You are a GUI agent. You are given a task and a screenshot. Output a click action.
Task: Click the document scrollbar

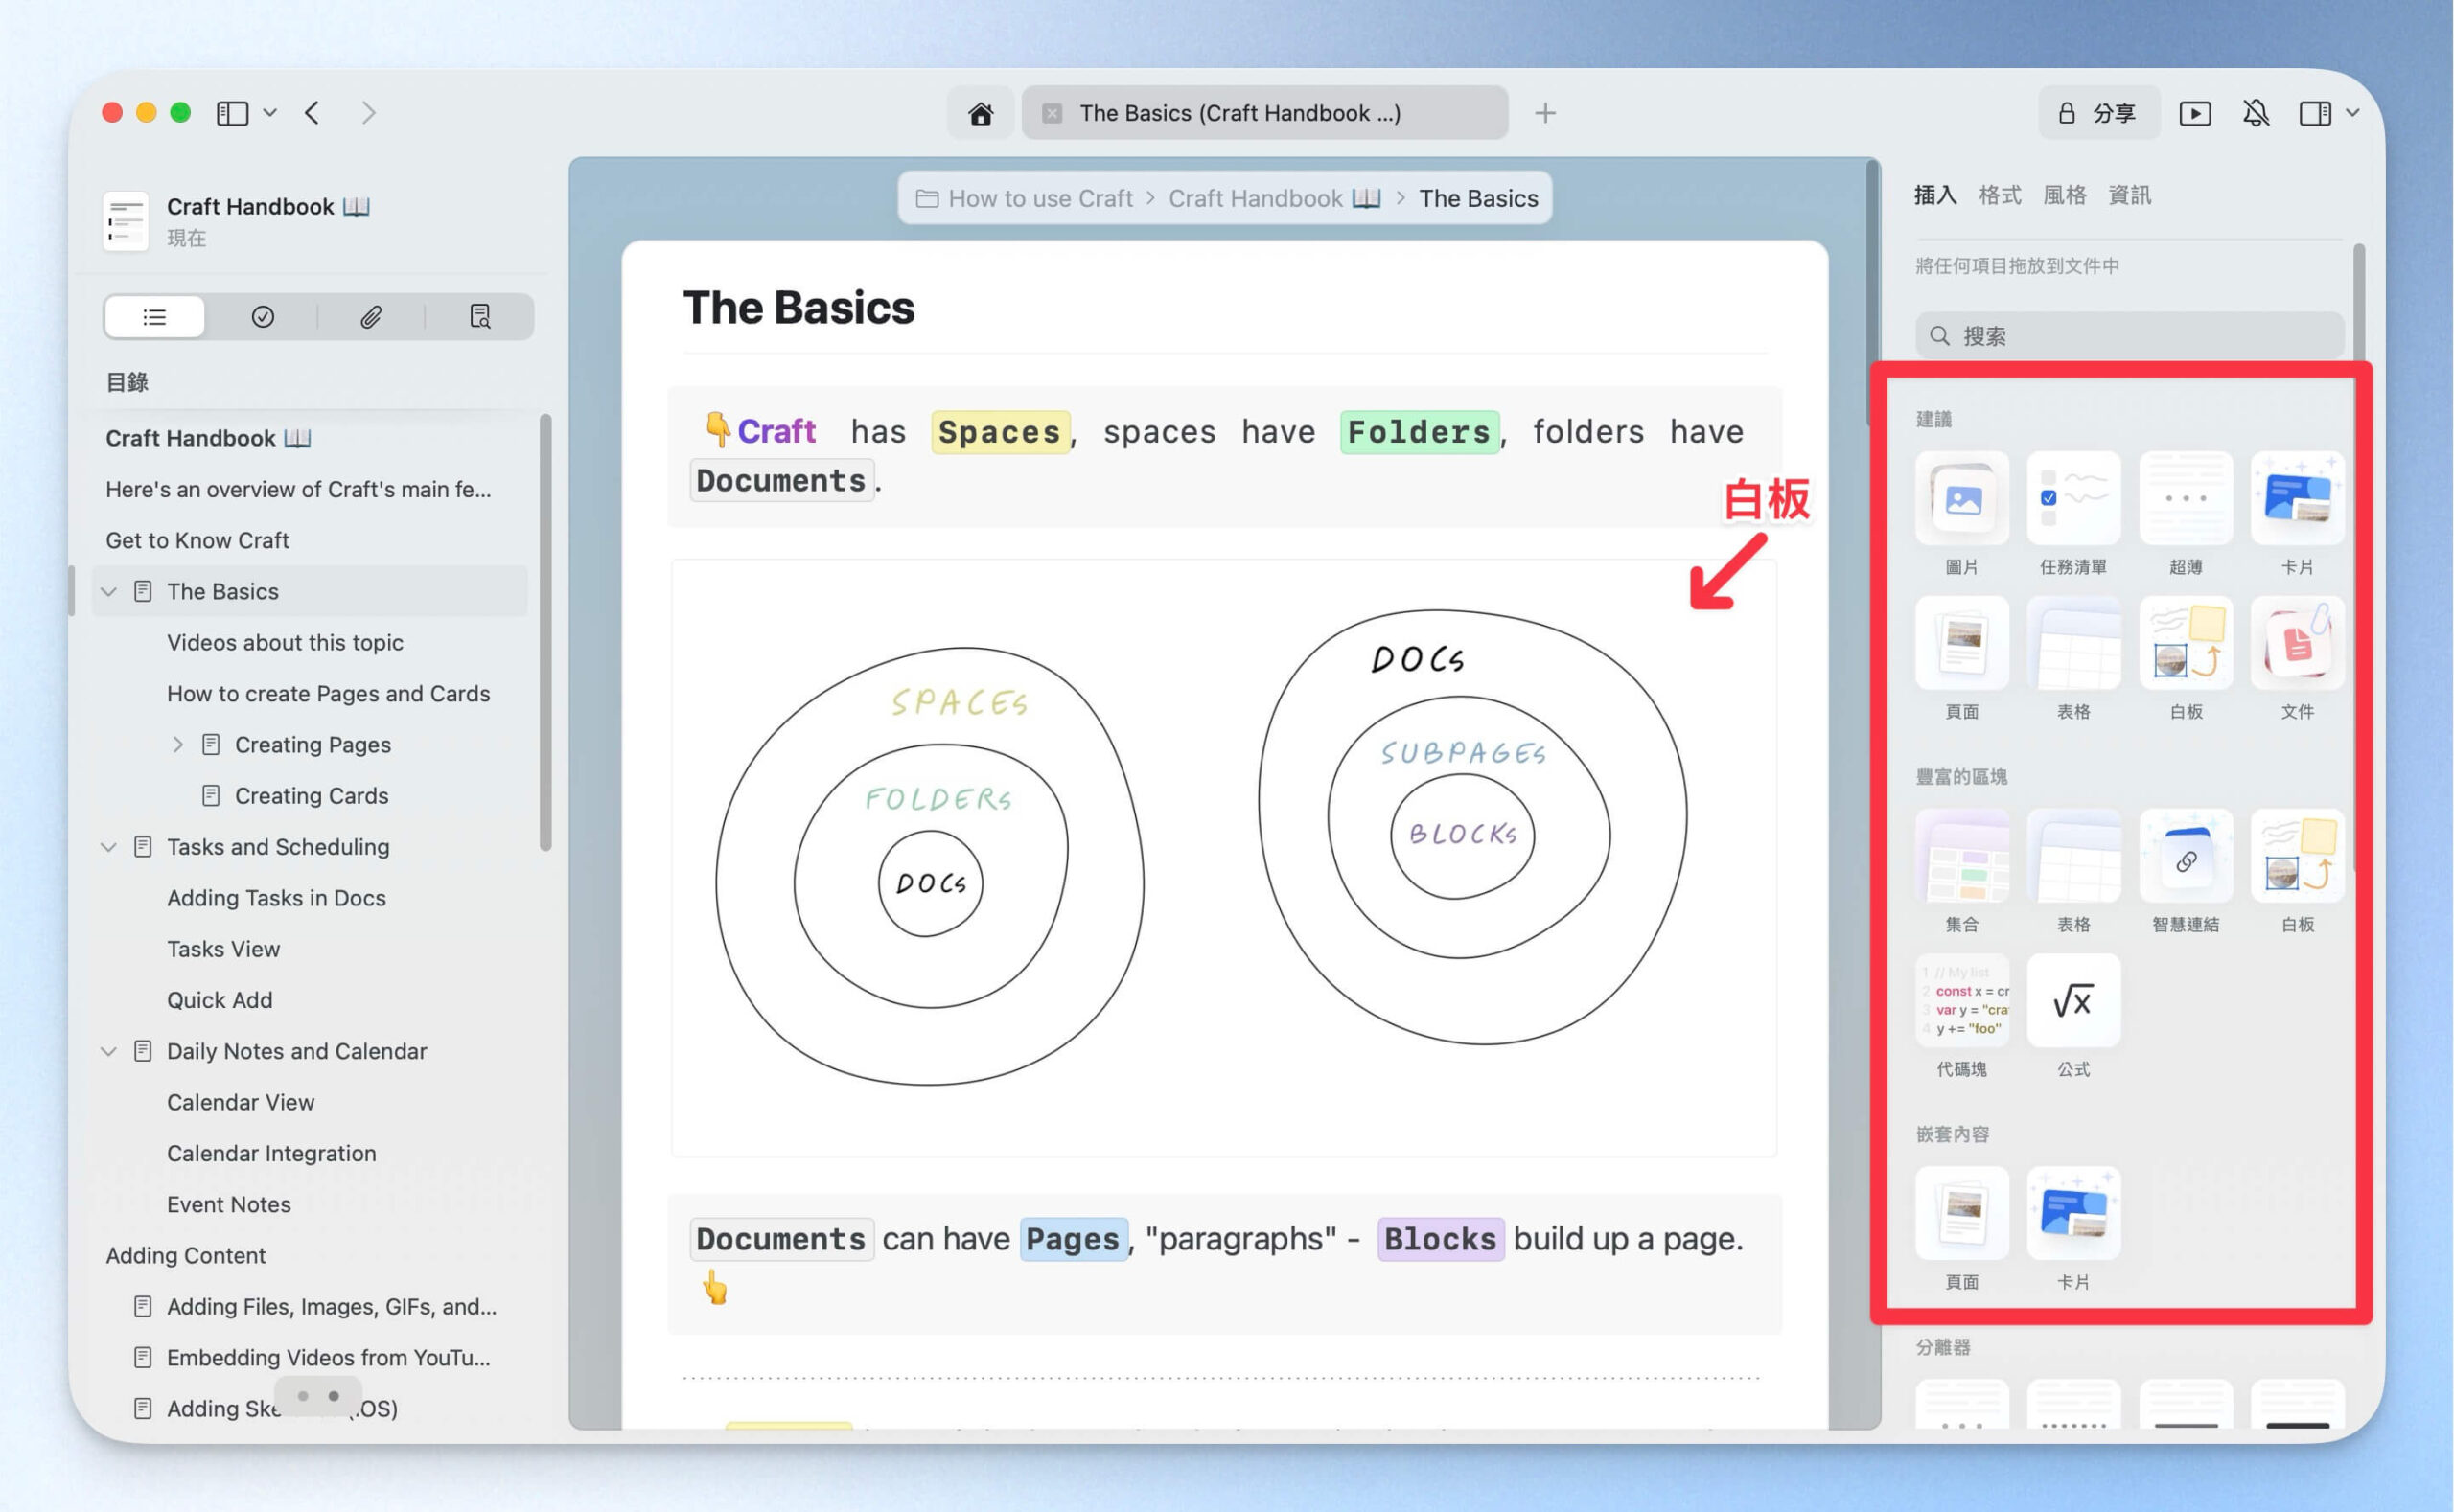[1872, 292]
